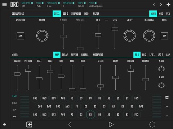This screenshot has height=129, width=173.
Task: Shift keyboard down with chevron
Action: click(x=167, y=116)
